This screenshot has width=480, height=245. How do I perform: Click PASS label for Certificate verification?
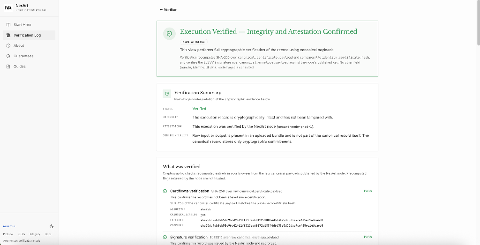[x=367, y=191]
